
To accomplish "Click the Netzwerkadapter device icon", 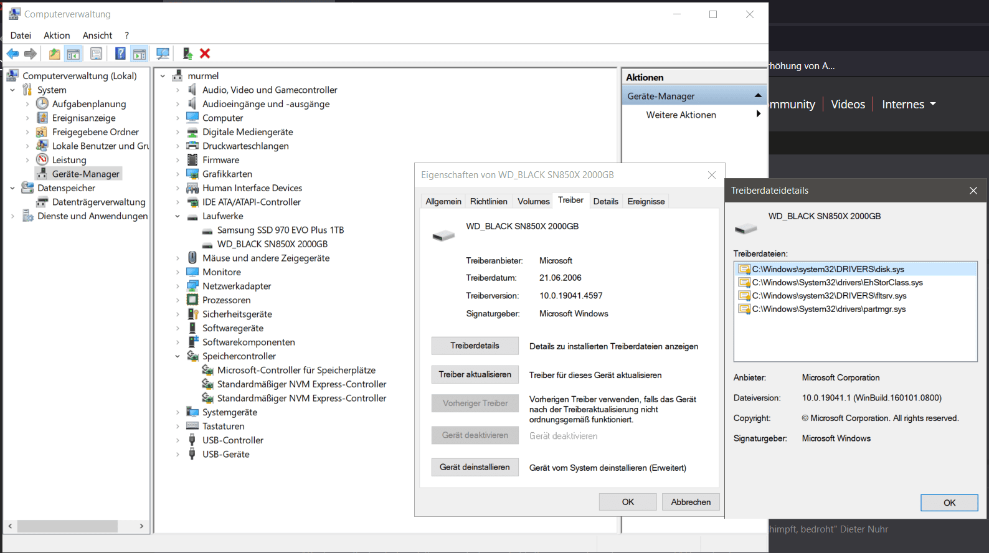I will click(192, 286).
